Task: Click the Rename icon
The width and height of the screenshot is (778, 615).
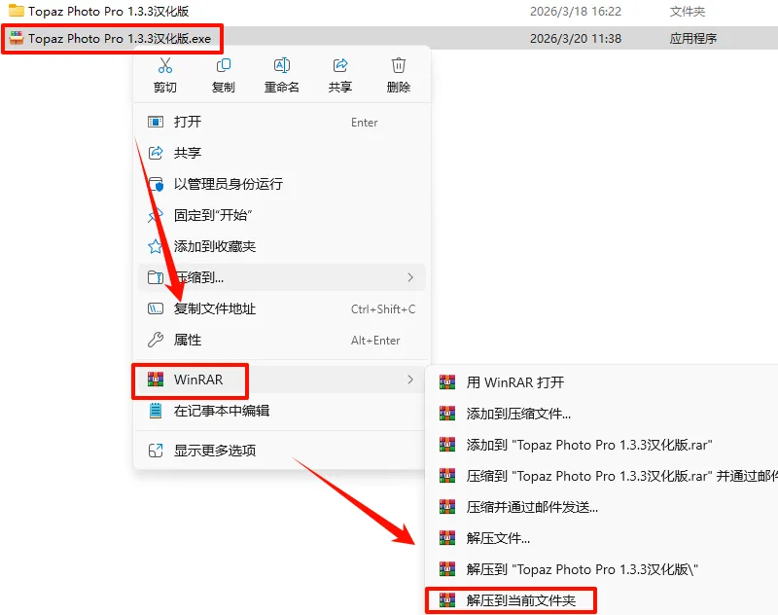Action: click(x=282, y=65)
